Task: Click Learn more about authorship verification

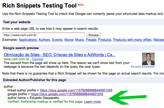Action: 92,102
